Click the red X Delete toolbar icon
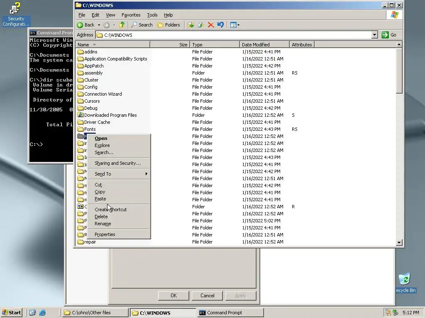425x318 pixels. (210, 25)
